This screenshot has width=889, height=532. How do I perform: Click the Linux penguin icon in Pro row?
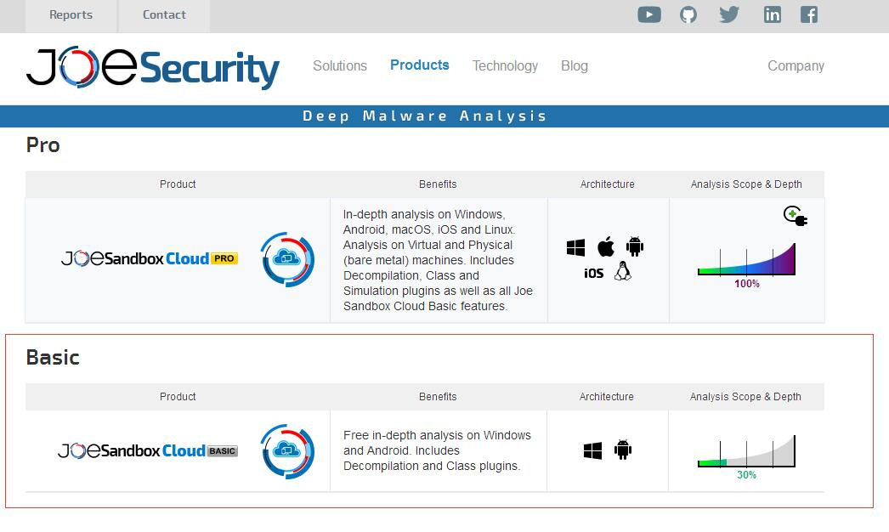tap(622, 272)
